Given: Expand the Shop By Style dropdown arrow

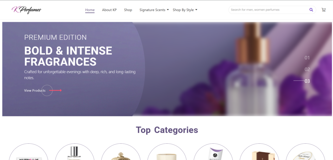Looking at the screenshot, I should tap(196, 10).
